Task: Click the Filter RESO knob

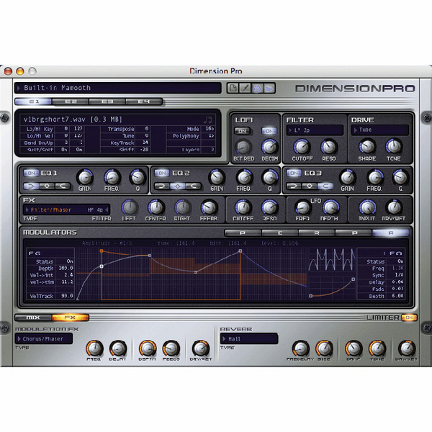Action: coord(329,147)
